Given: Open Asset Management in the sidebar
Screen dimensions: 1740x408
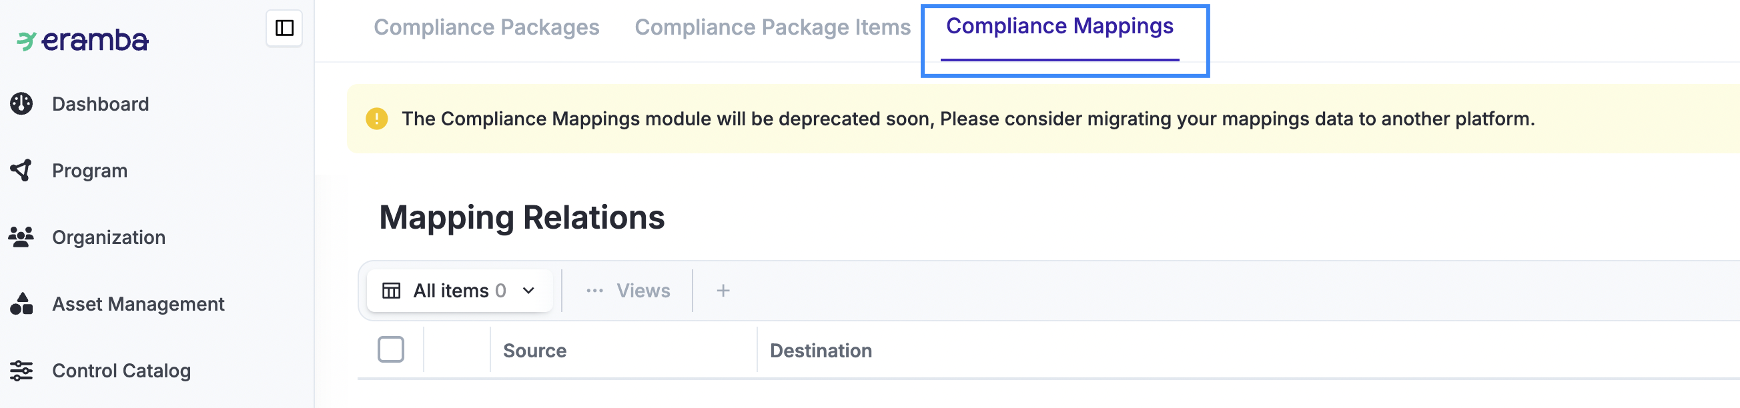Looking at the screenshot, I should 138,304.
